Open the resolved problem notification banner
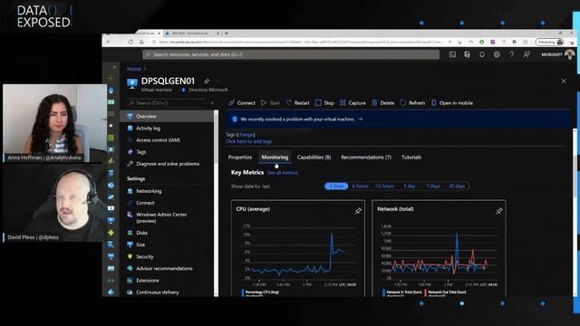The width and height of the screenshot is (580, 326). pos(398,119)
